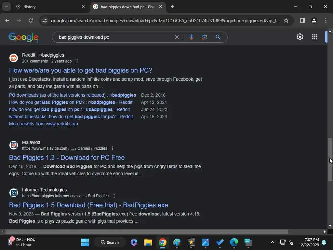Search by image with Google Lens

204,37
